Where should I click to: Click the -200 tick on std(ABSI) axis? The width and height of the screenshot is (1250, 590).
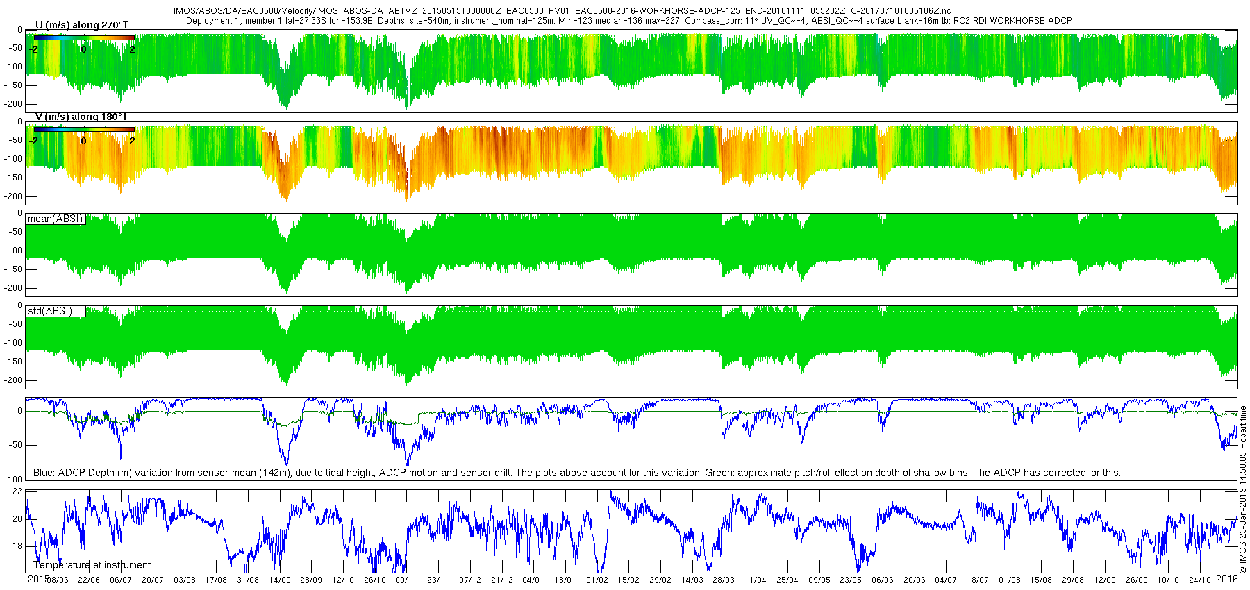13,380
